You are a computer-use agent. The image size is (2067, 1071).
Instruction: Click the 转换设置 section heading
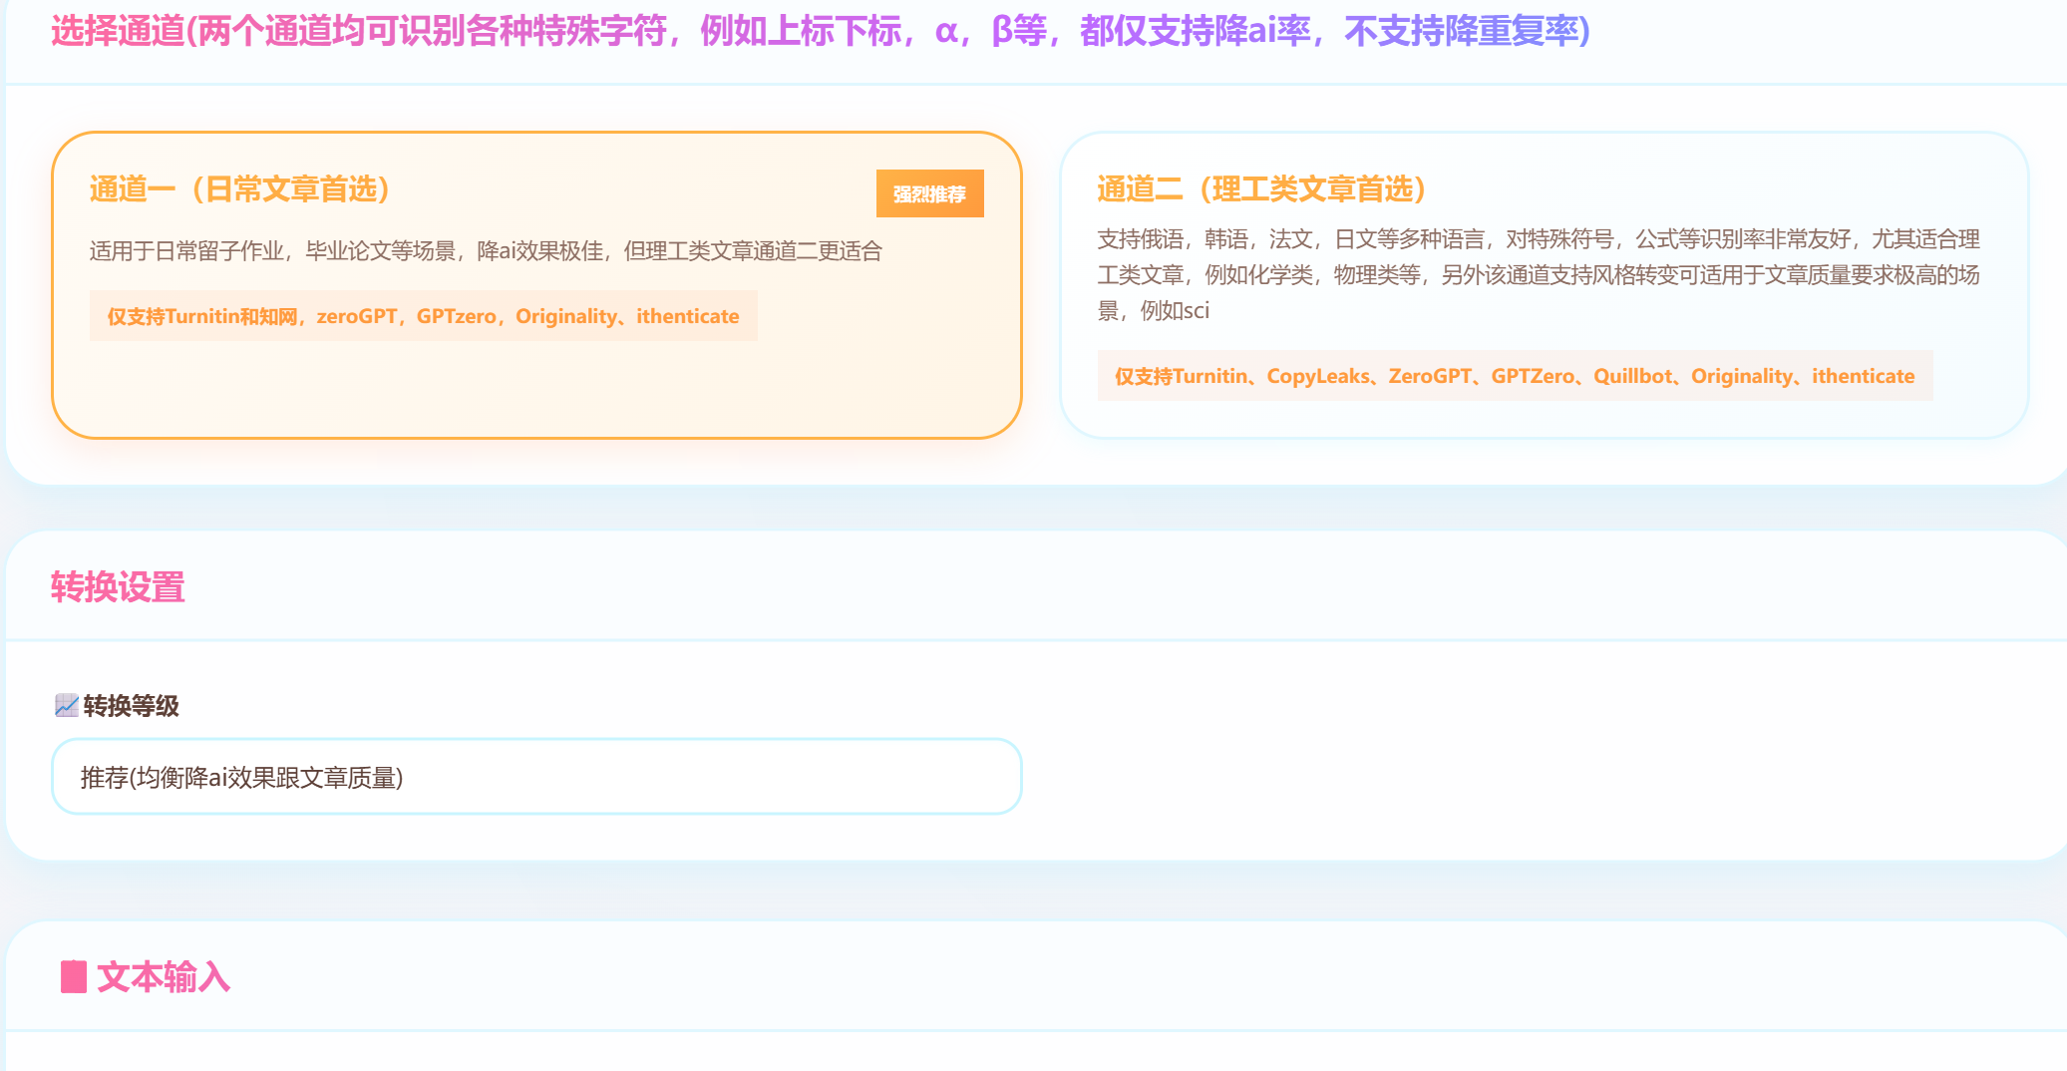(118, 587)
